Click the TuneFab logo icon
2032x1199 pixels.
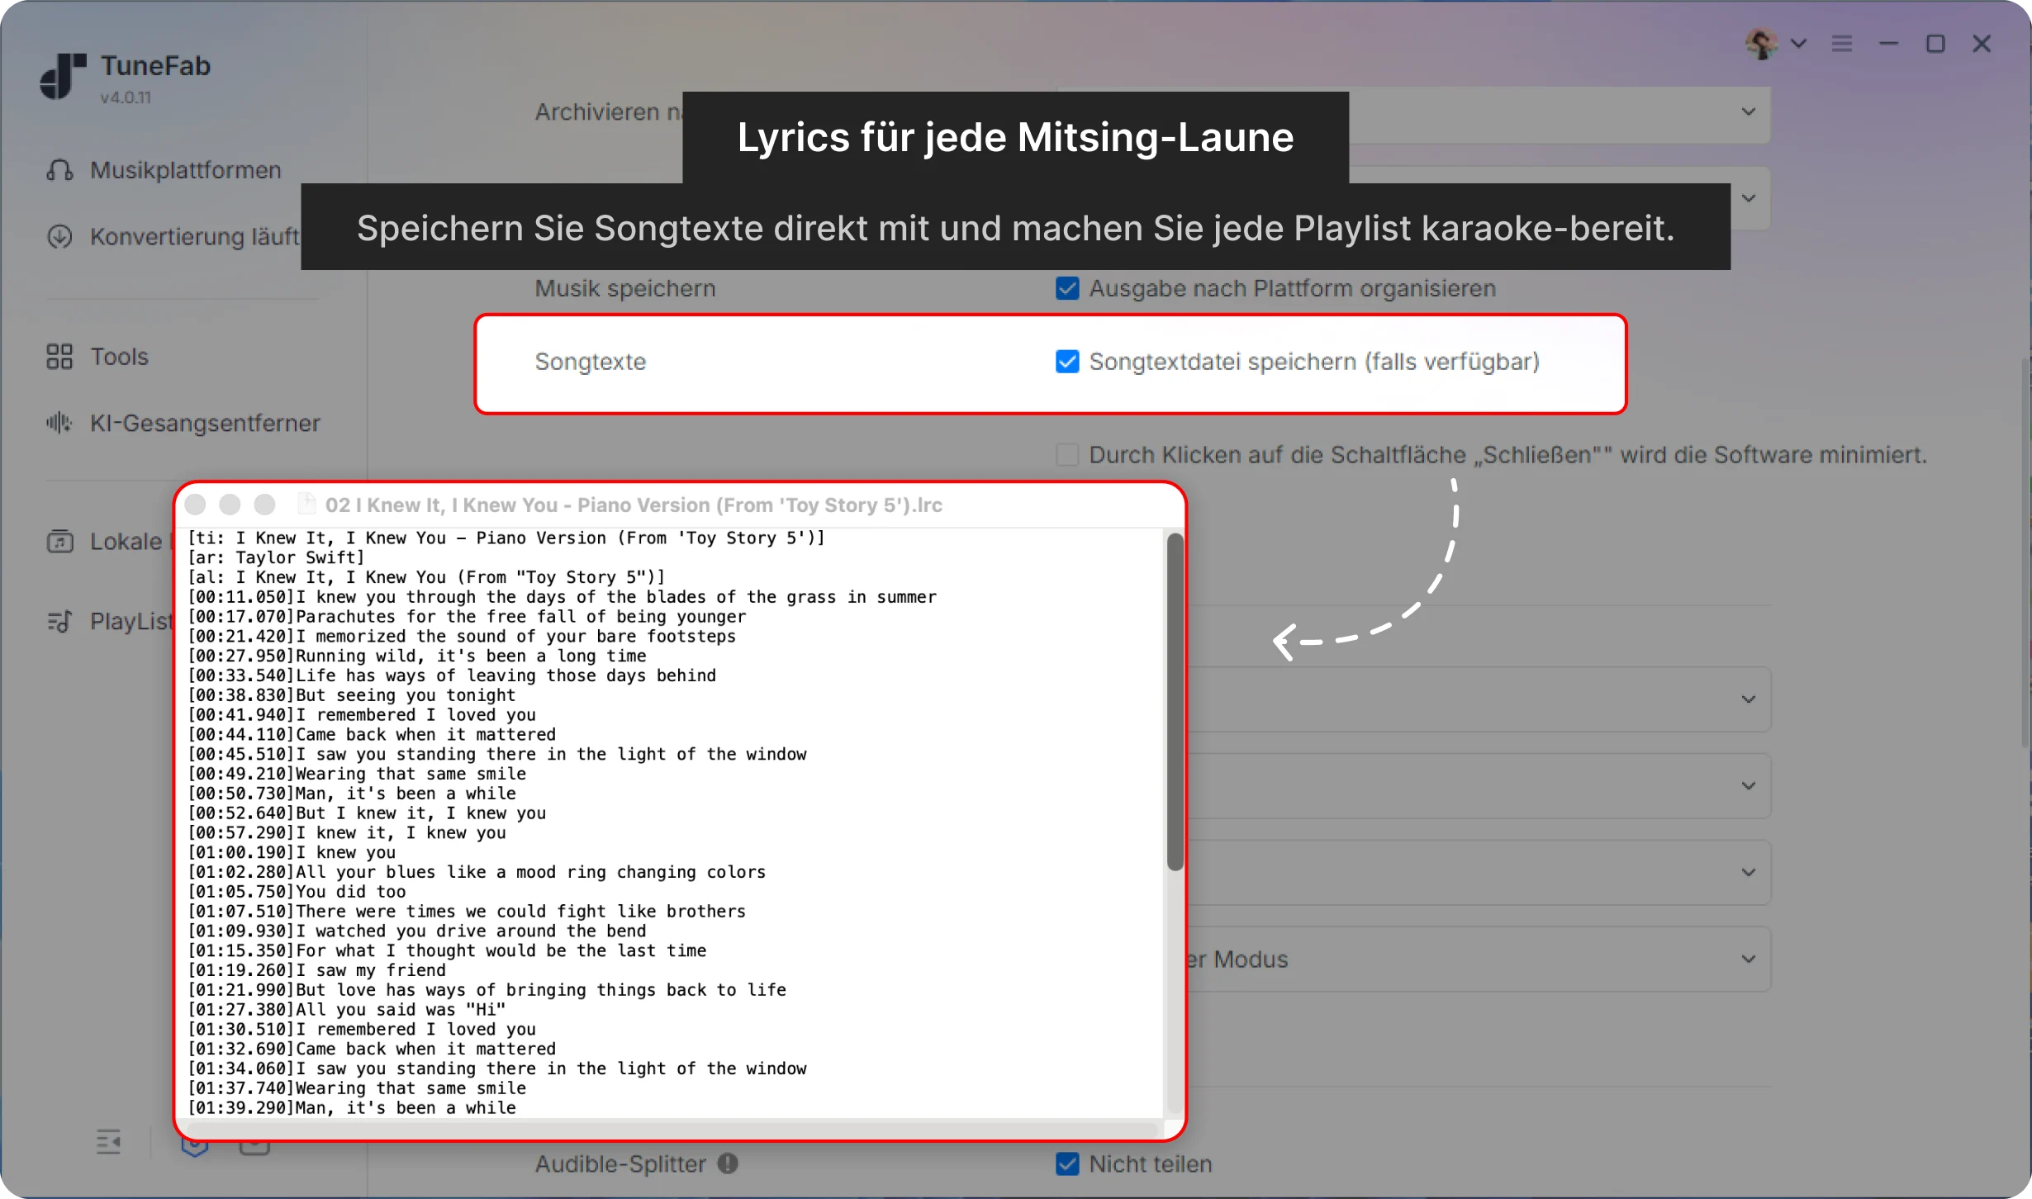64,76
